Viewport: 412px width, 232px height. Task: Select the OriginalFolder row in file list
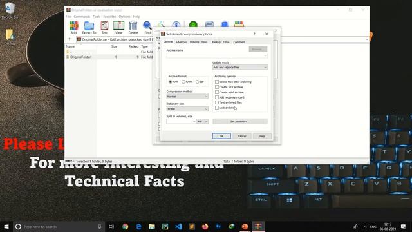point(109,57)
